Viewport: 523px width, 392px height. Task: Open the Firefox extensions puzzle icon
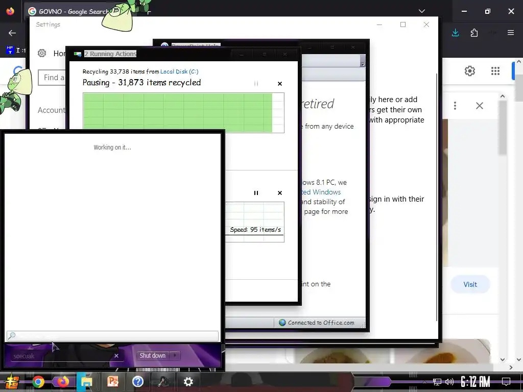pos(474,33)
